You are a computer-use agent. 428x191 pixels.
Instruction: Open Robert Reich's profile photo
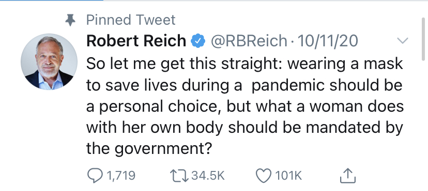(x=49, y=62)
